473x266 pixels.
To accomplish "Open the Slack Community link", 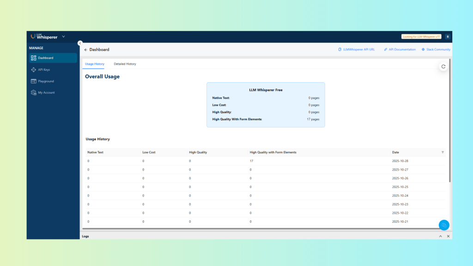I will point(436,49).
